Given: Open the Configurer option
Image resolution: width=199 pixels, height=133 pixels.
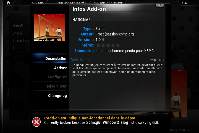Looking at the screenshot, I should [50, 77].
